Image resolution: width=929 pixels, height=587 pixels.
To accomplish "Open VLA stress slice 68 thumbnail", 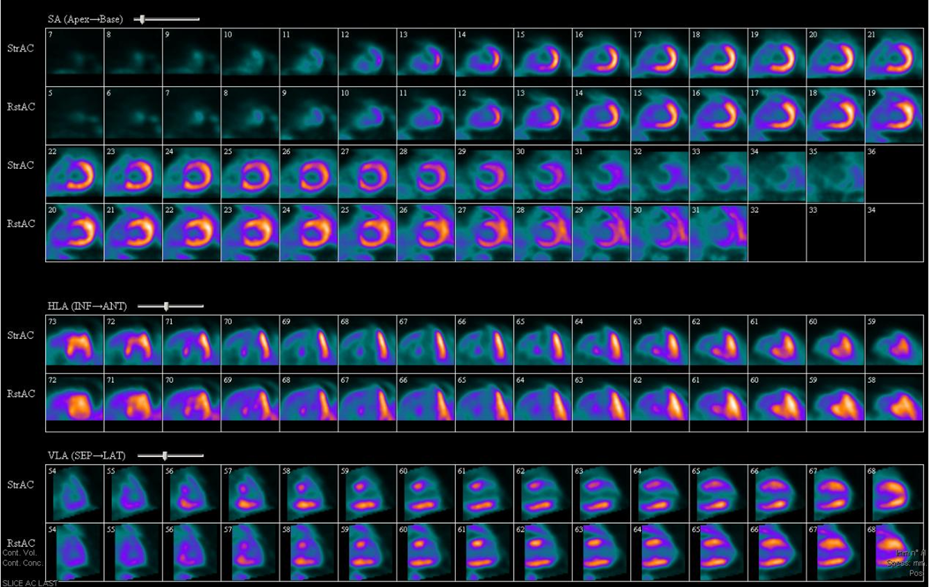I will (x=894, y=493).
